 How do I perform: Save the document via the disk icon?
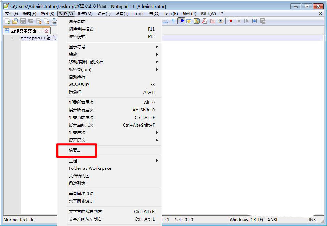(x=23, y=21)
